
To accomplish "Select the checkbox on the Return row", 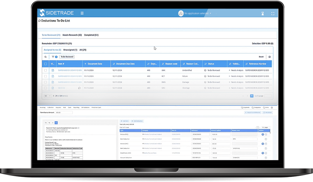I will click(x=46, y=76).
